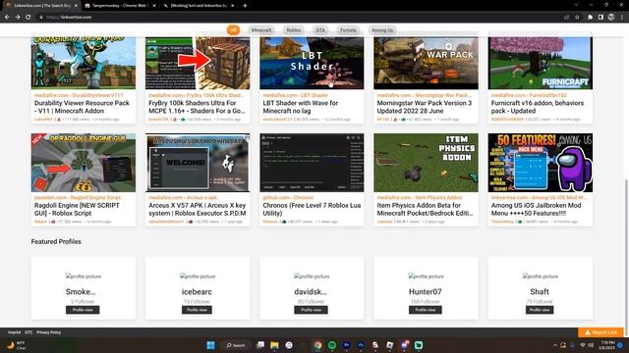629x353 pixels.
Task: Bookmark this page with the star icon
Action: (x=577, y=18)
